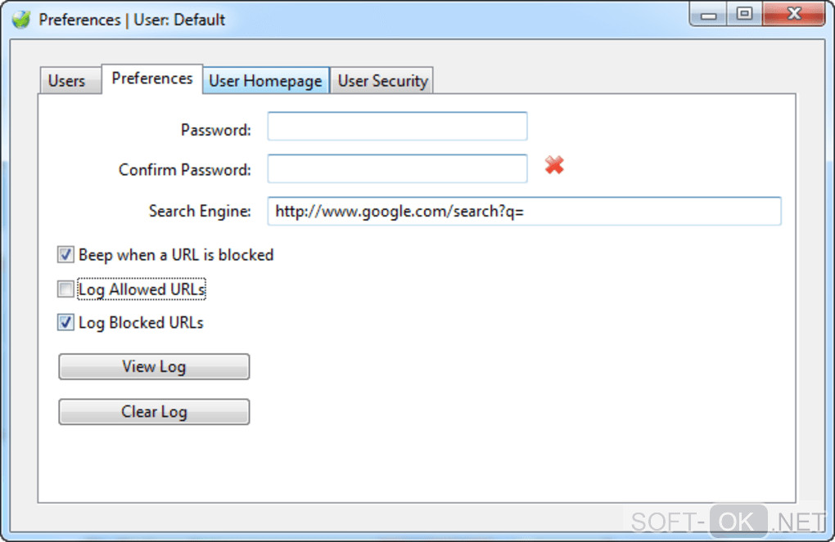The width and height of the screenshot is (835, 542).
Task: Maximize the Preferences window
Action: click(x=744, y=14)
